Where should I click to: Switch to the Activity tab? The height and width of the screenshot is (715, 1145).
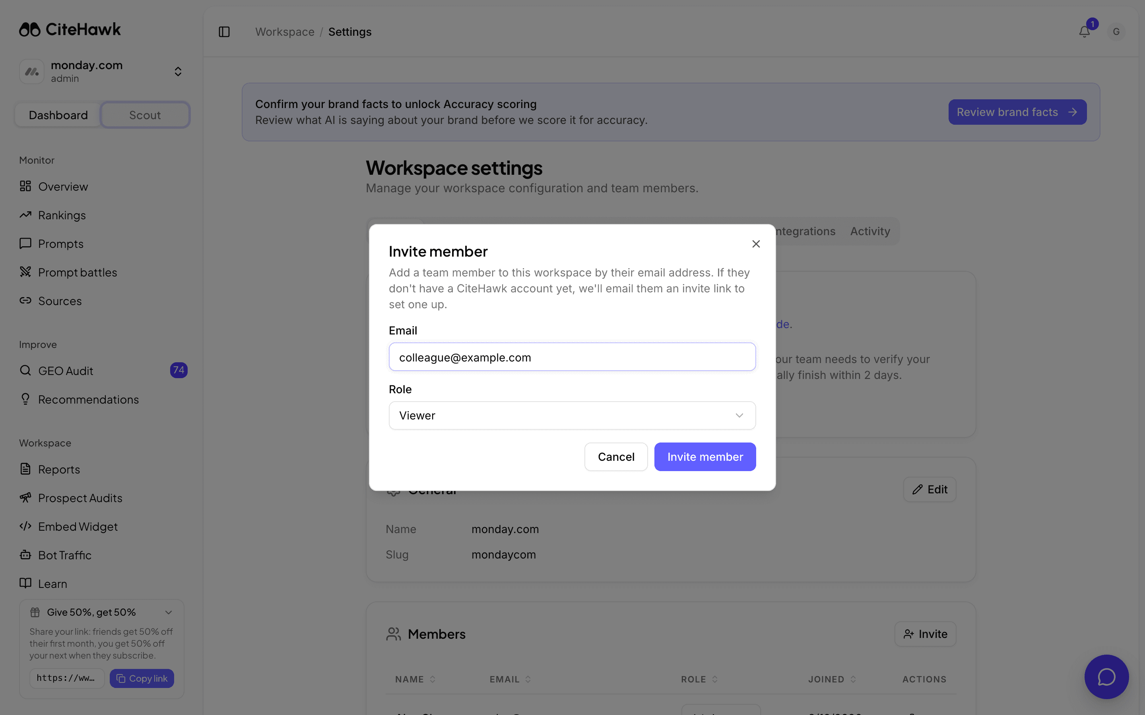click(870, 231)
